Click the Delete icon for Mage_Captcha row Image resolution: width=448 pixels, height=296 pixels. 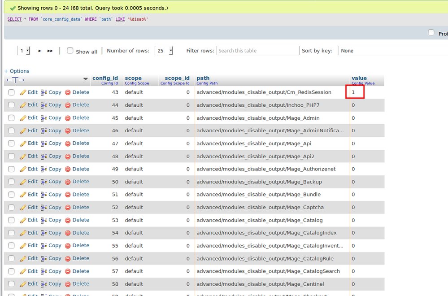[x=68, y=207]
